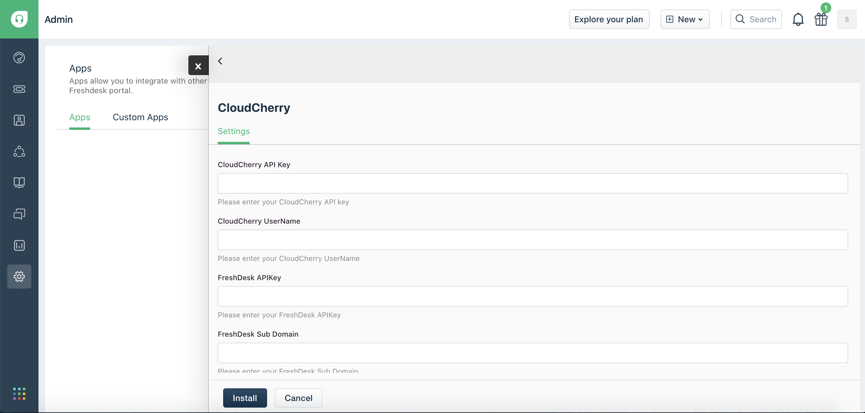Open the Contacts icon in sidebar
This screenshot has height=413, width=865.
19,120
